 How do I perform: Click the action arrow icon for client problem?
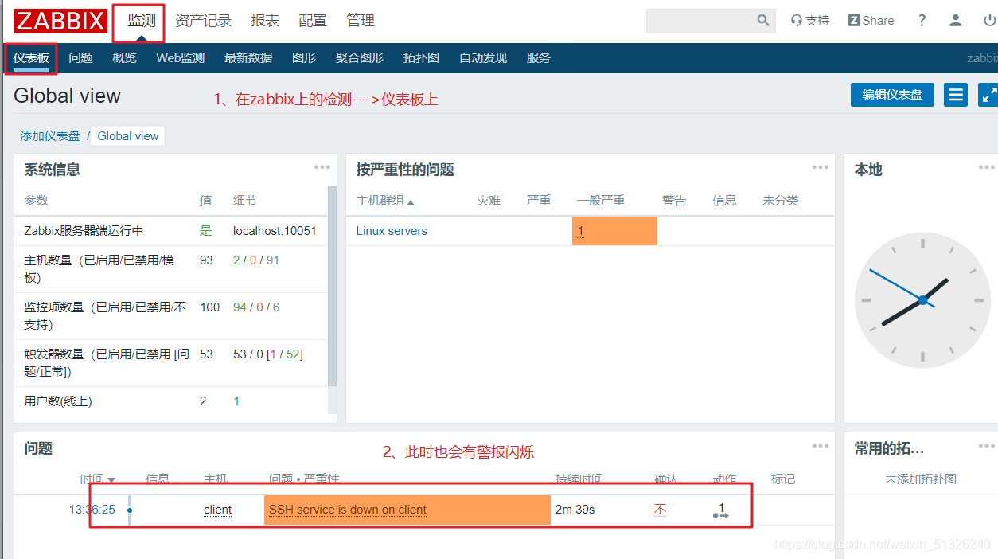point(721,510)
